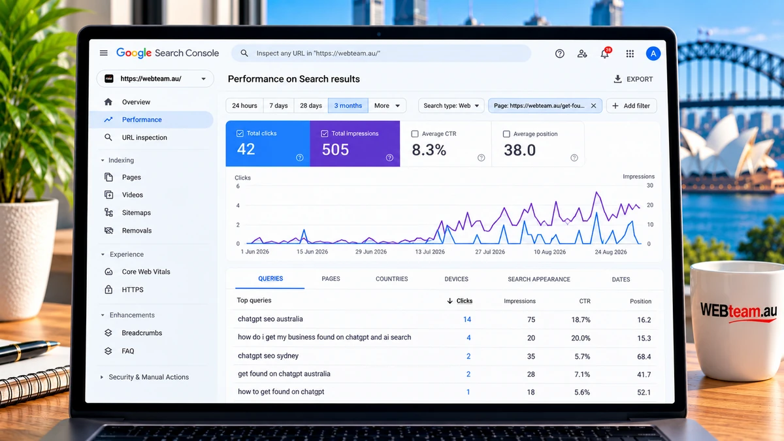Click the CTR column header

[x=585, y=301]
